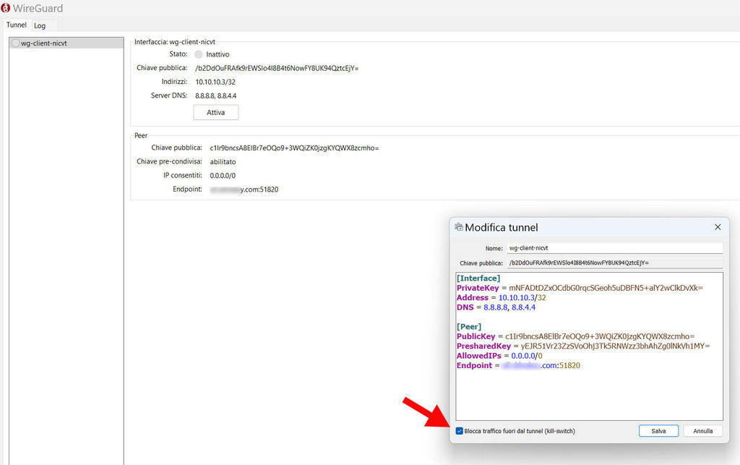Viewport: 740px width, 465px height.
Task: Toggle Blocca traffico fuori dal tunnel kill-switch
Action: [459, 431]
